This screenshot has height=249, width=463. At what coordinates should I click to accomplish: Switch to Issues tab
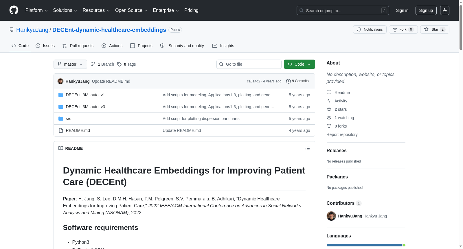45,46
